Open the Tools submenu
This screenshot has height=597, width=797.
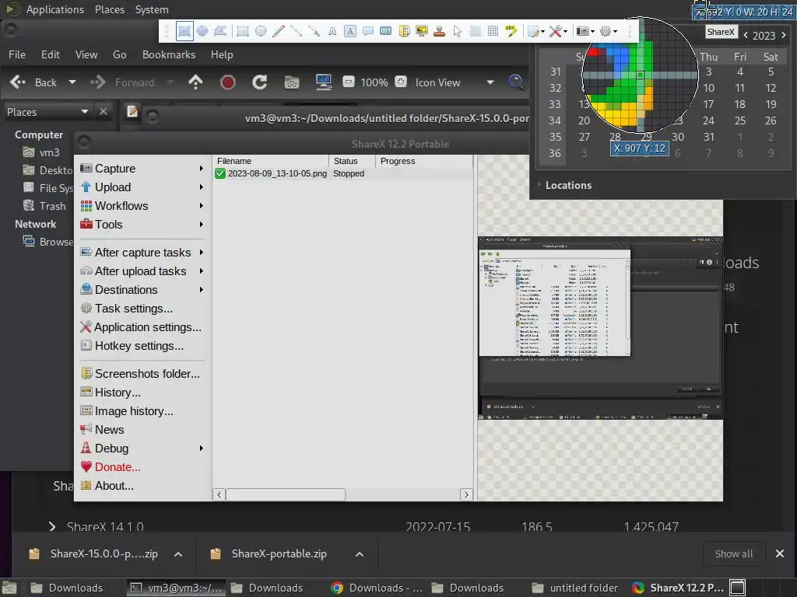(142, 225)
